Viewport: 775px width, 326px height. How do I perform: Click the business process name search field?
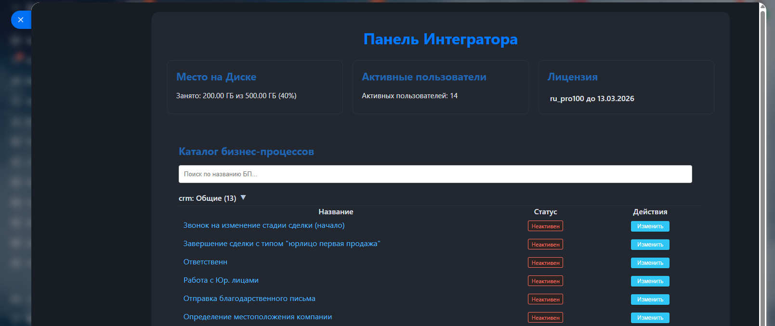point(435,174)
